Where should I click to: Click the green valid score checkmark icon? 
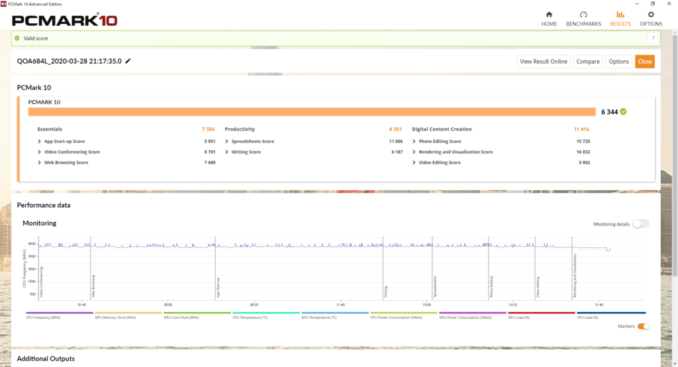point(17,38)
